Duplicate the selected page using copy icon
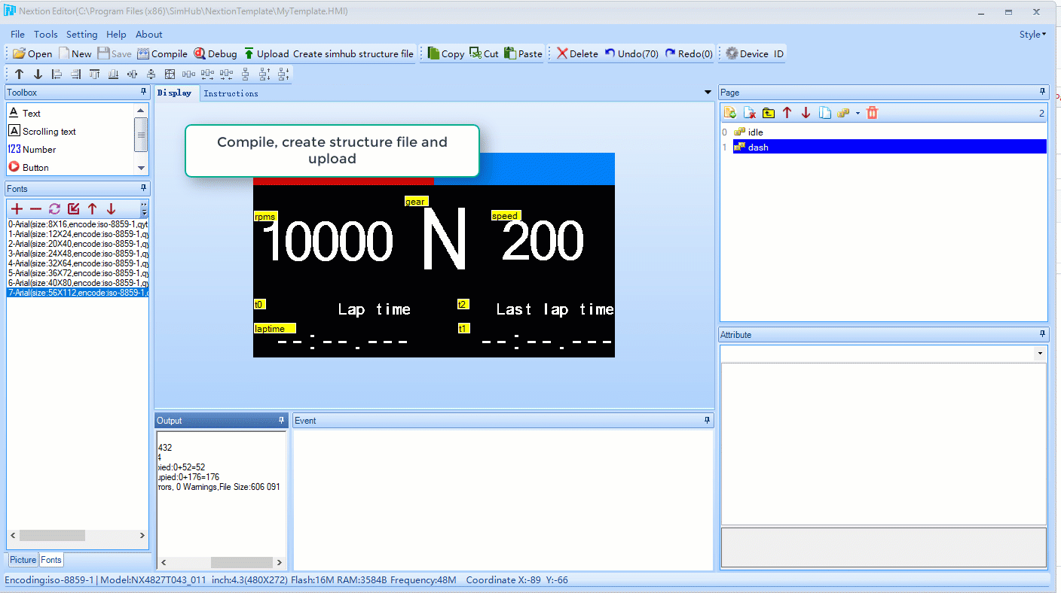This screenshot has height=593, width=1061. 824,112
